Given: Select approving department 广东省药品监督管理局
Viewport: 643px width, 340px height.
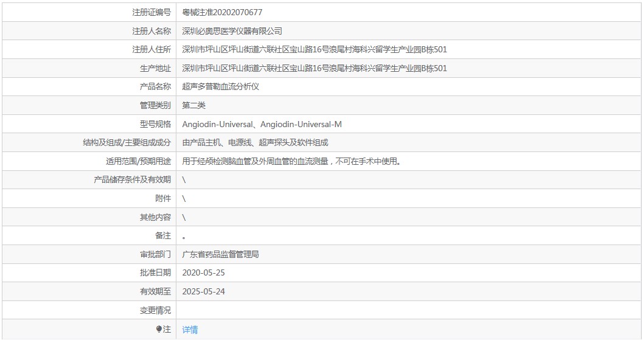Looking at the screenshot, I should point(221,254).
